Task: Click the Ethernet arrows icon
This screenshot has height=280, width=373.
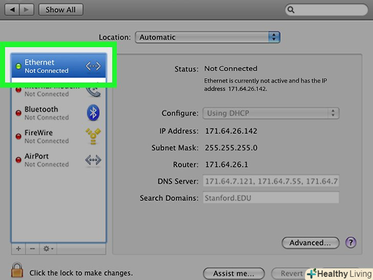Action: click(x=93, y=66)
